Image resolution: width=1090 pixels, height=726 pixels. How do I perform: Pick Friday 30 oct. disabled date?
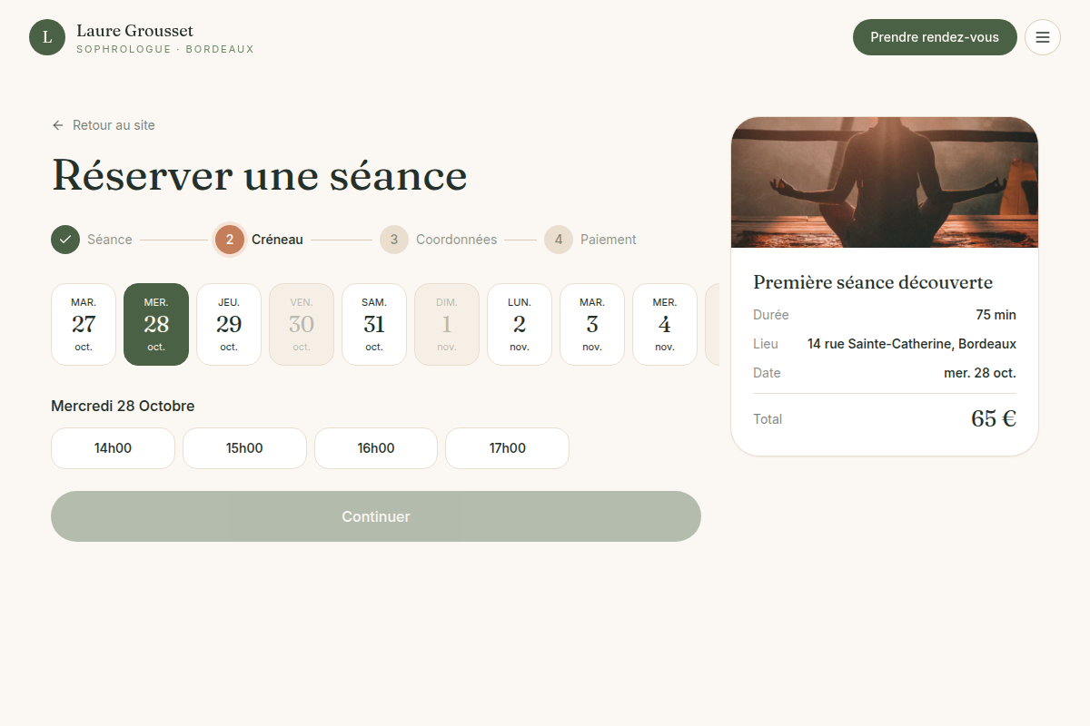(302, 325)
